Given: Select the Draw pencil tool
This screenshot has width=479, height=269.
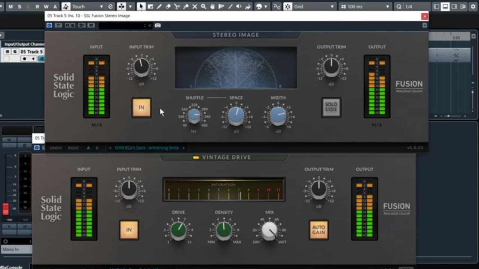Looking at the screenshot, I should point(159,6).
